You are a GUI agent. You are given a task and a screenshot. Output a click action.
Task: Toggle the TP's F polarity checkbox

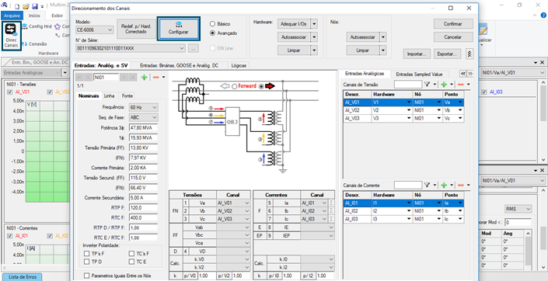coord(87,253)
